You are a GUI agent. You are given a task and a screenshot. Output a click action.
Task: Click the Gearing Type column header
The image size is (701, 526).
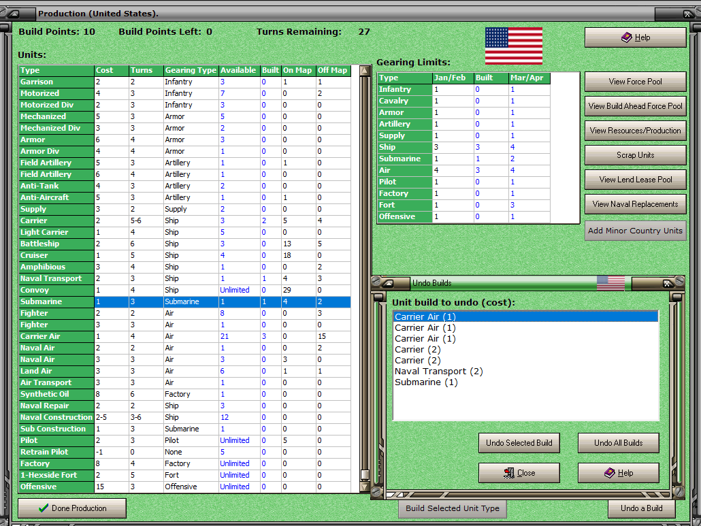click(191, 71)
